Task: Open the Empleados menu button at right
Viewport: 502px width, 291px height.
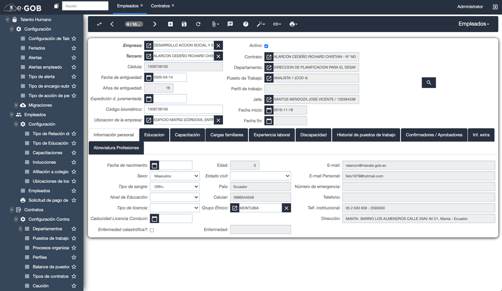Action: pyautogui.click(x=473, y=24)
